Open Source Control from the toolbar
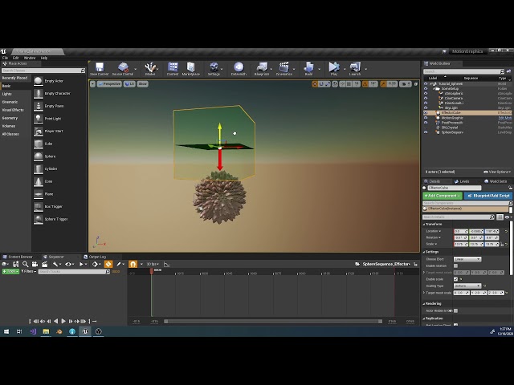The width and height of the screenshot is (514, 385). [x=123, y=67]
